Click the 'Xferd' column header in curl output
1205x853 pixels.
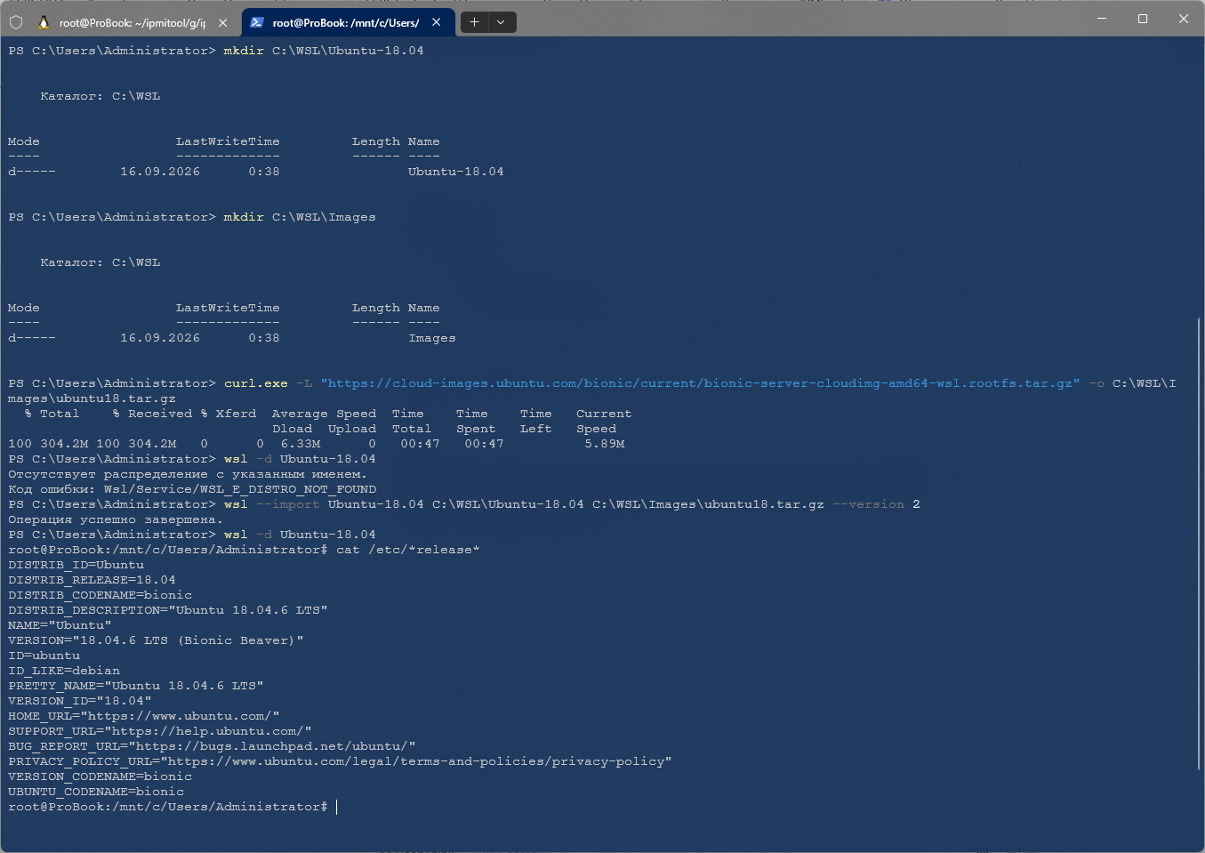tap(236, 414)
